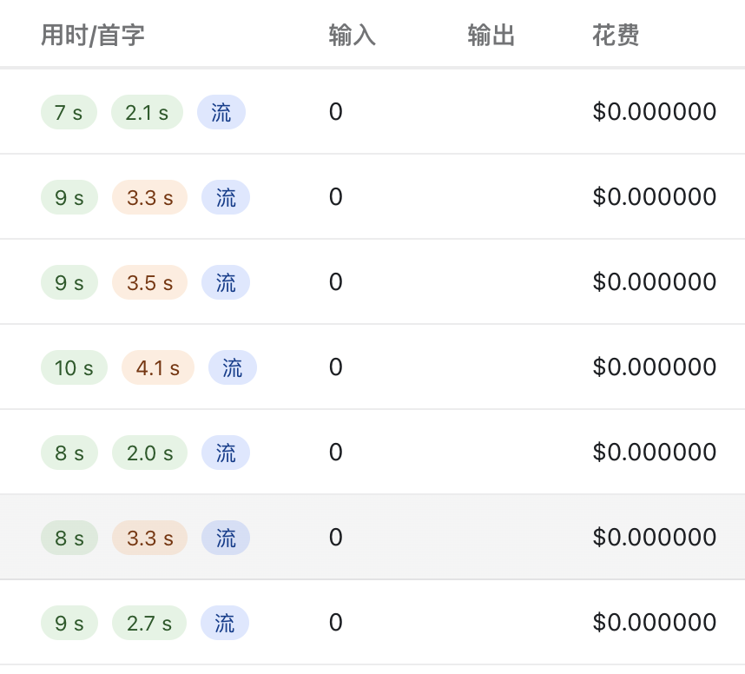
Task: Click the 7 s duration badge
Action: (x=69, y=112)
